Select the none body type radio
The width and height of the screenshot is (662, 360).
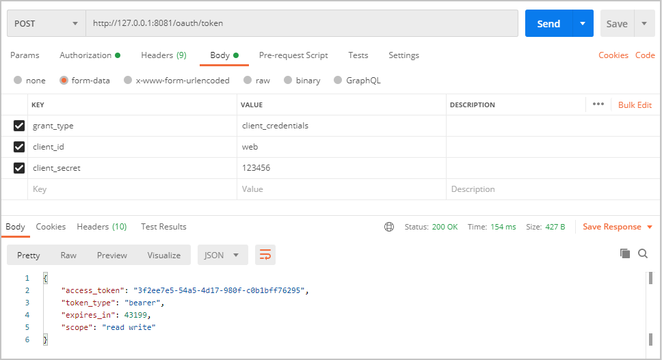[18, 80]
